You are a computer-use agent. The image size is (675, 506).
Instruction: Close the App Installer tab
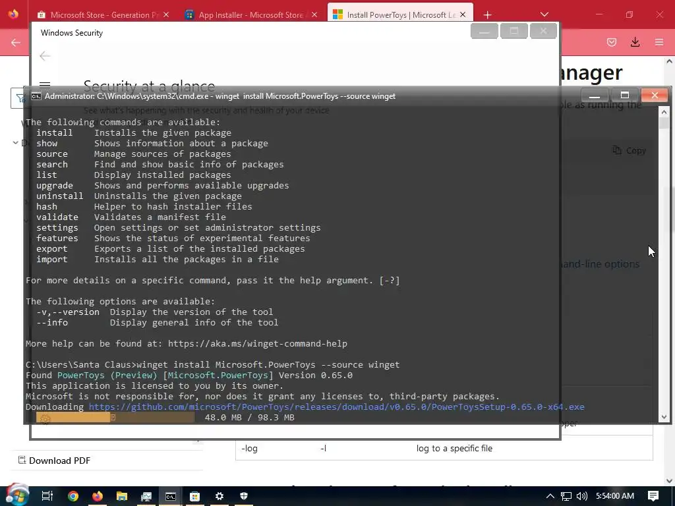[x=314, y=14]
